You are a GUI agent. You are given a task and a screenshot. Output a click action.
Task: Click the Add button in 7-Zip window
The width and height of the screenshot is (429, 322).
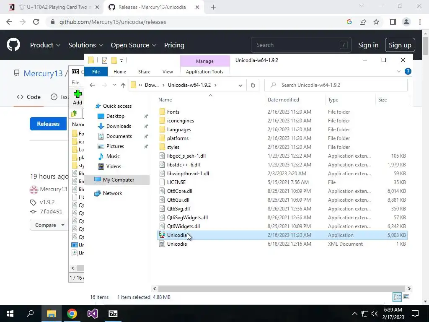click(x=78, y=97)
